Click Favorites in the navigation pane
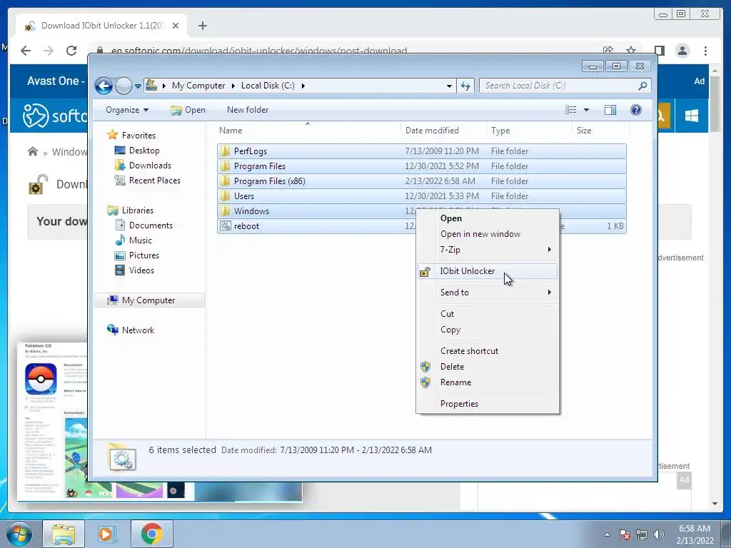 138,135
